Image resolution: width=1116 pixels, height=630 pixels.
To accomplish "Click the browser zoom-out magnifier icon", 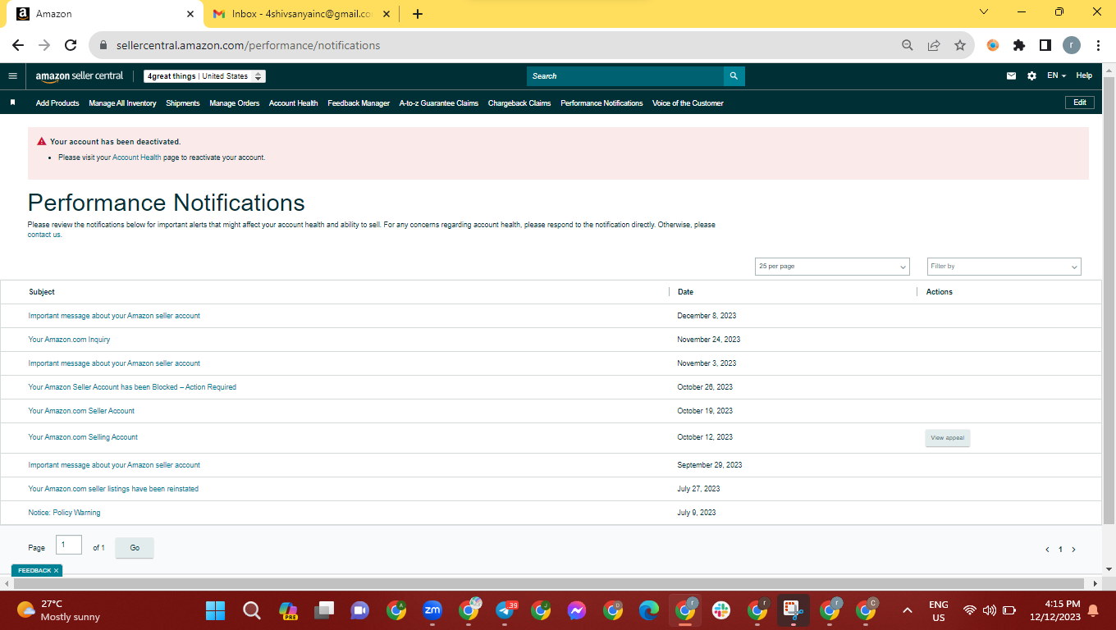I will tap(908, 46).
